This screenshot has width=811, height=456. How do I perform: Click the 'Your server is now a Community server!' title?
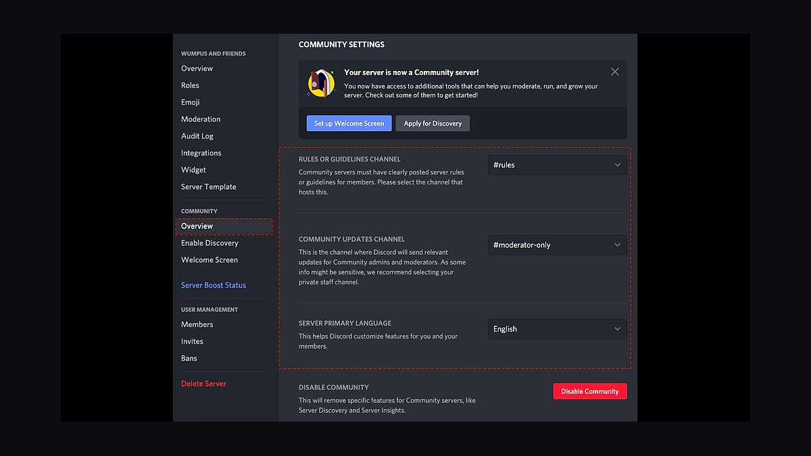412,72
